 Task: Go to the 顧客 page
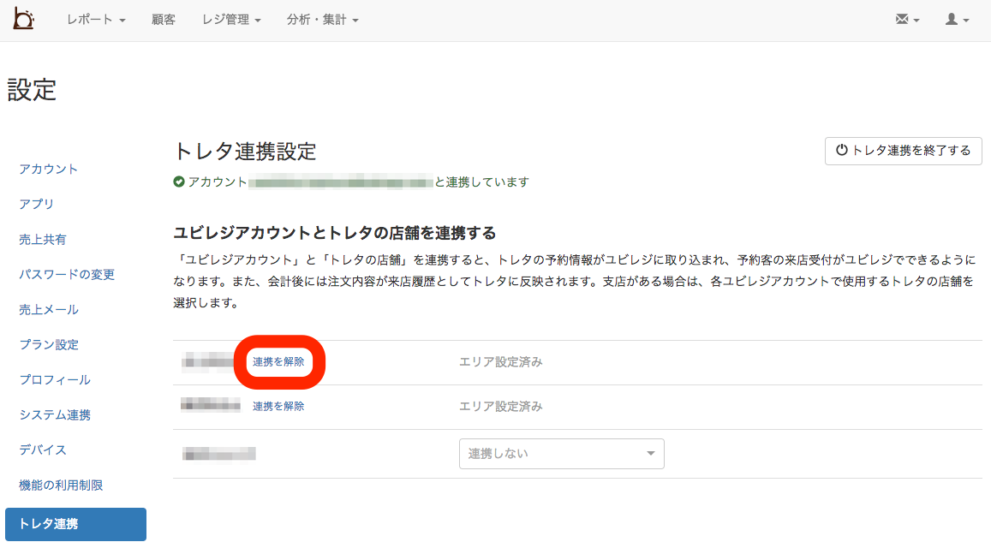tap(163, 20)
